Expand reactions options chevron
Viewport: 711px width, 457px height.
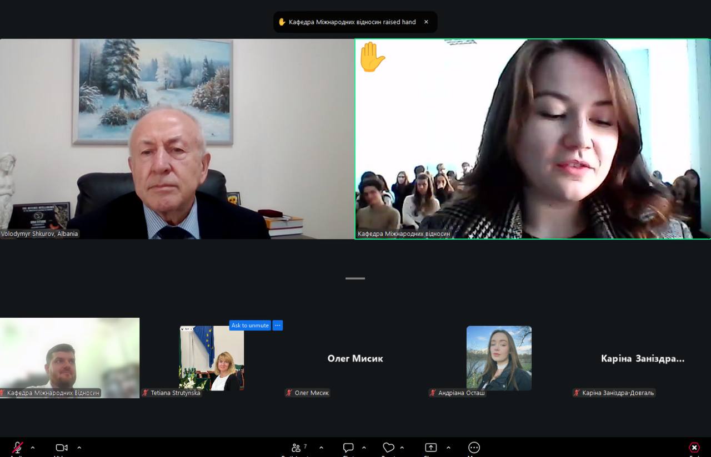tap(402, 448)
